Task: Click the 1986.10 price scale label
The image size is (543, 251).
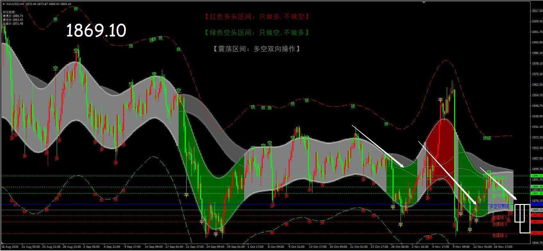Action: tap(537, 53)
